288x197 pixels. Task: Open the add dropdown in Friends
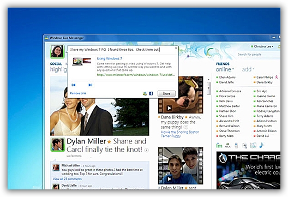point(248,69)
